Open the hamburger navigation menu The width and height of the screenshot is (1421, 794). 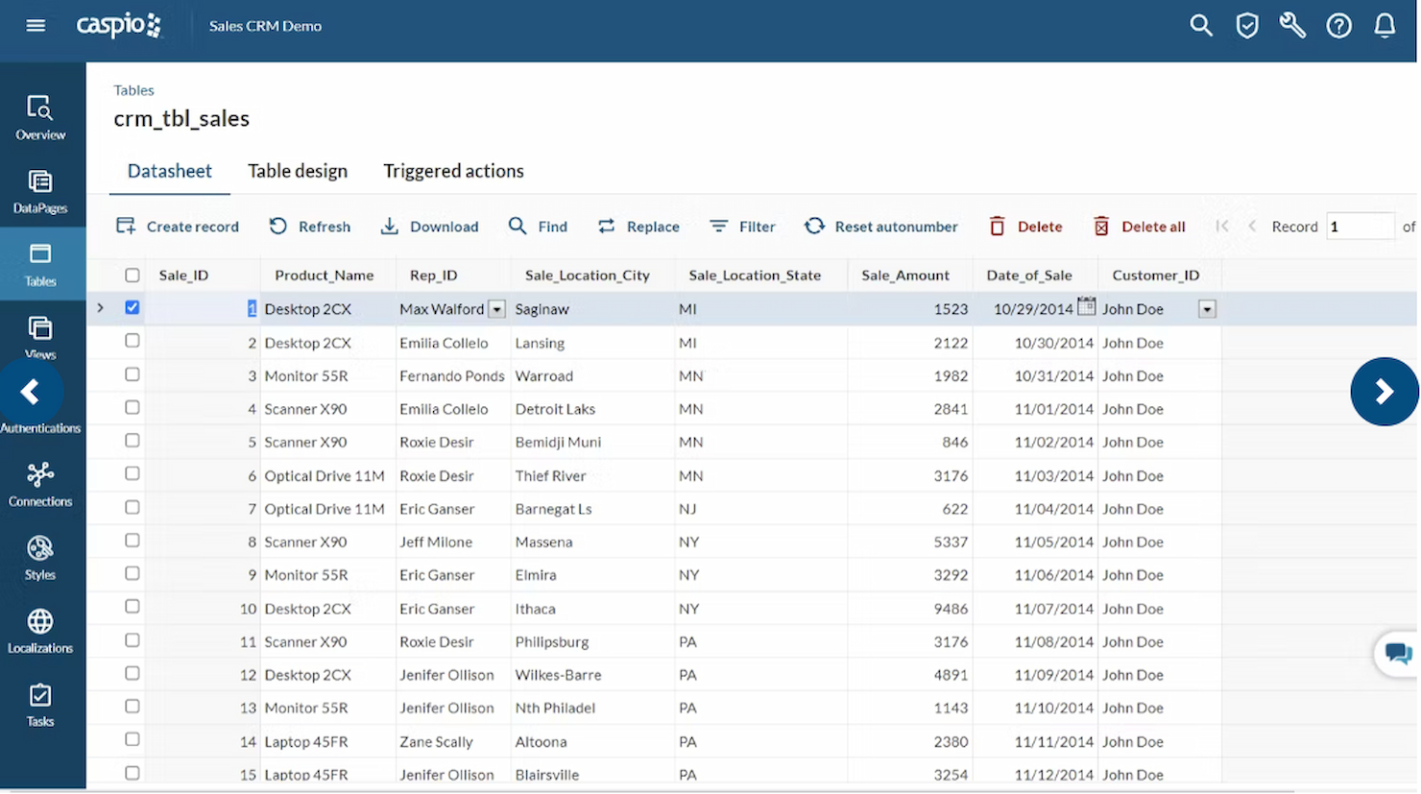36,26
